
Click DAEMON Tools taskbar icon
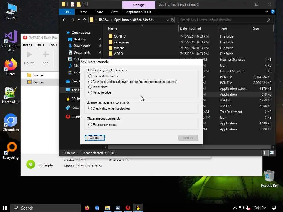click(128, 208)
